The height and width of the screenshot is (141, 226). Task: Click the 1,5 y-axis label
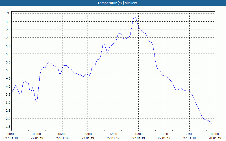(x=8, y=126)
